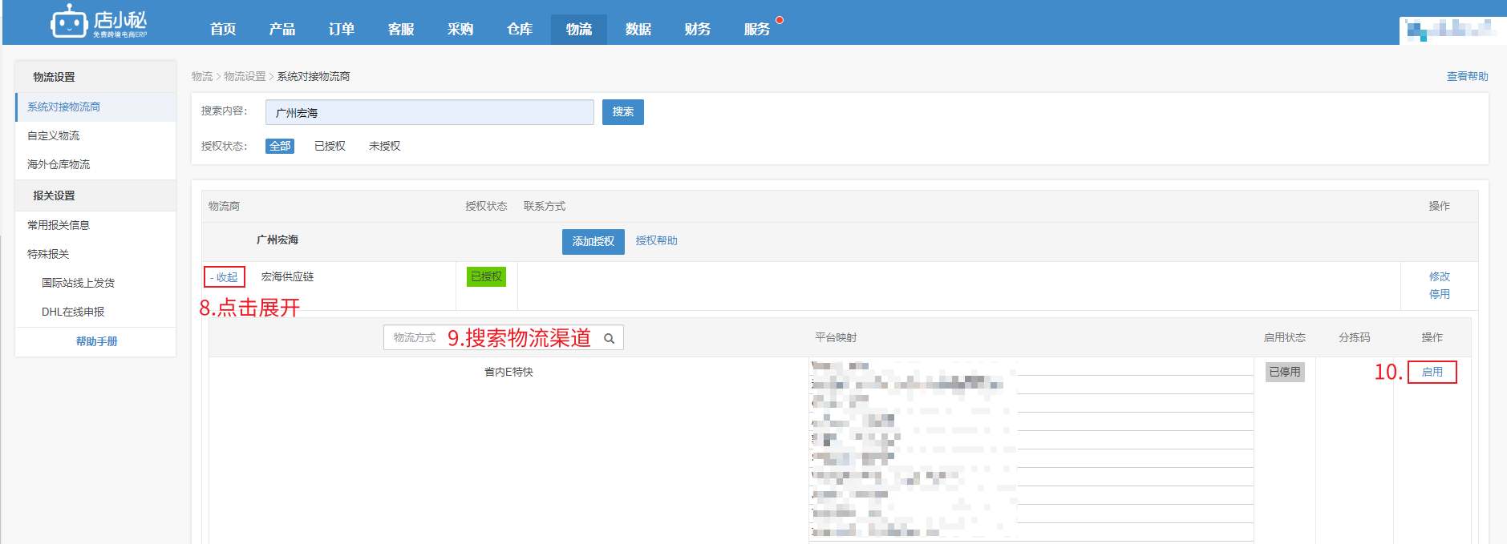This screenshot has height=544, width=1507.
Task: Click 启用 for 省内E特快
Action: [x=1432, y=372]
